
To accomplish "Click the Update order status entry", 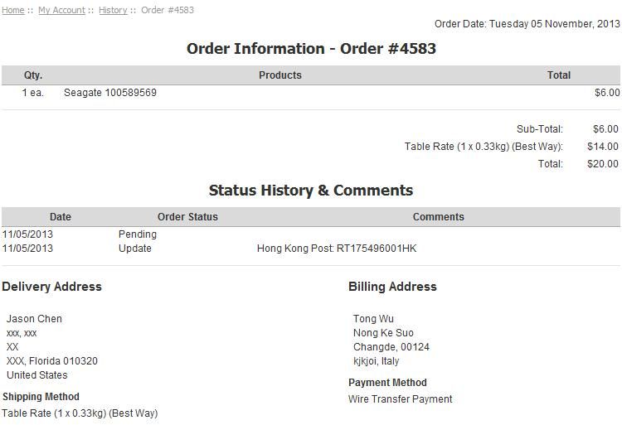I will [135, 249].
